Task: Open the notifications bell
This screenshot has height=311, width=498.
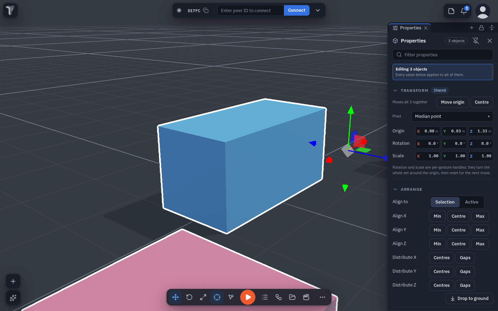Action: pyautogui.click(x=464, y=11)
